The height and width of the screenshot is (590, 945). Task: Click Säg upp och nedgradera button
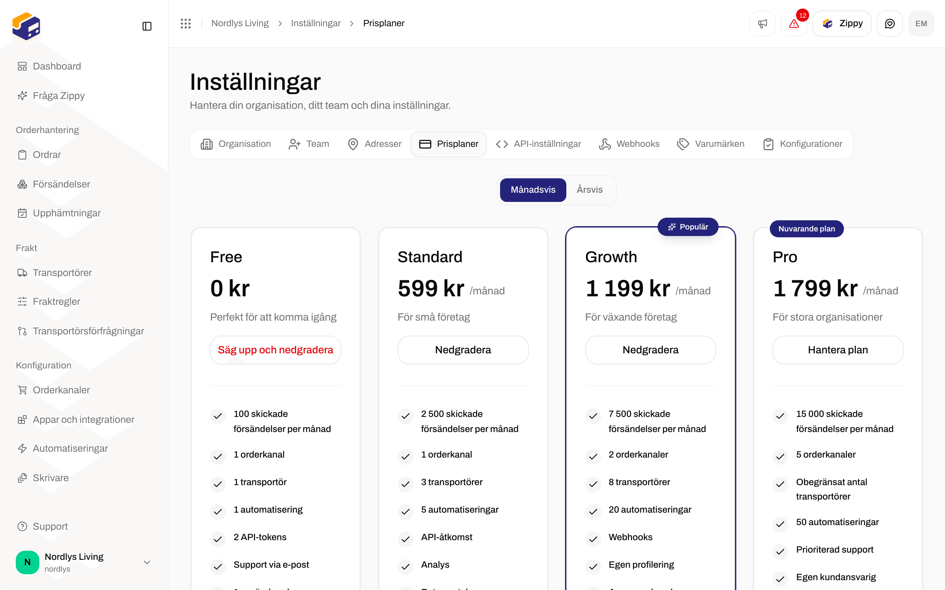(275, 350)
